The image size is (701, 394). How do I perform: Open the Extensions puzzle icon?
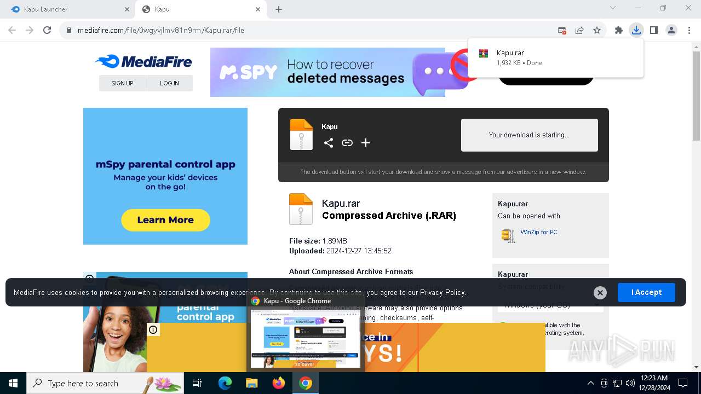tap(619, 31)
